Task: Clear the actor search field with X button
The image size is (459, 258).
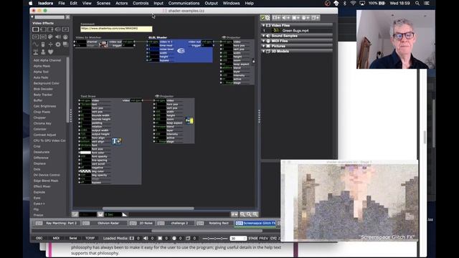Action: click(x=67, y=17)
